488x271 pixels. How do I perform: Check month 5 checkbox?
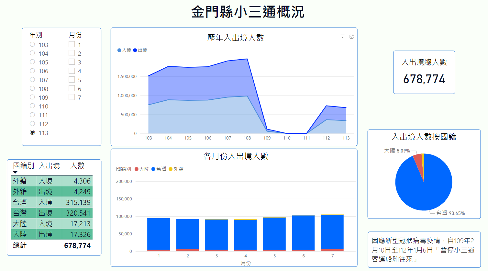[x=72, y=79]
